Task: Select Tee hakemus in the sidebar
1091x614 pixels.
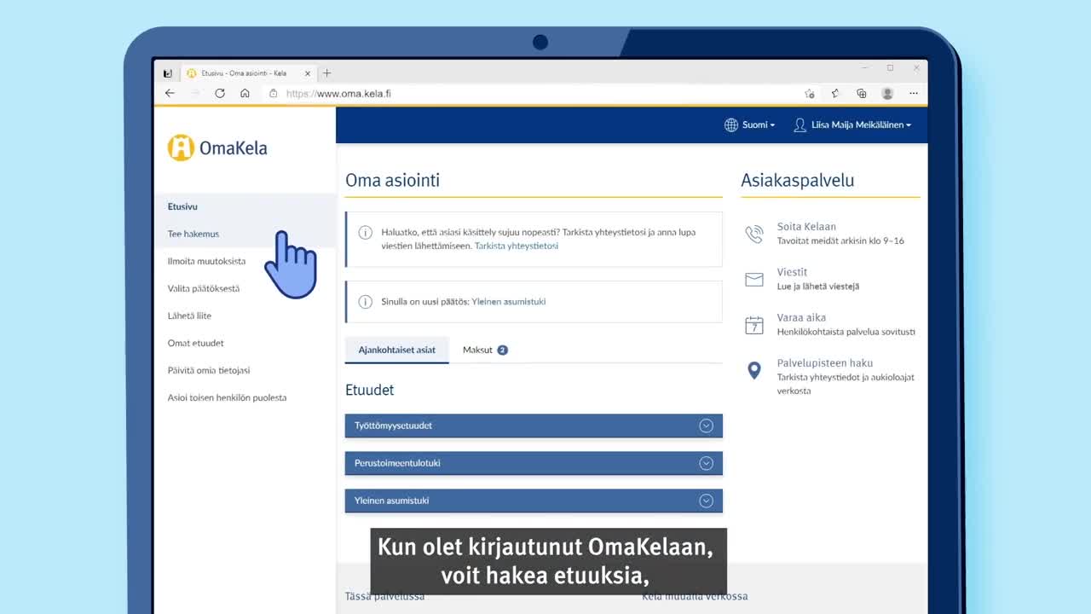Action: [x=193, y=234]
